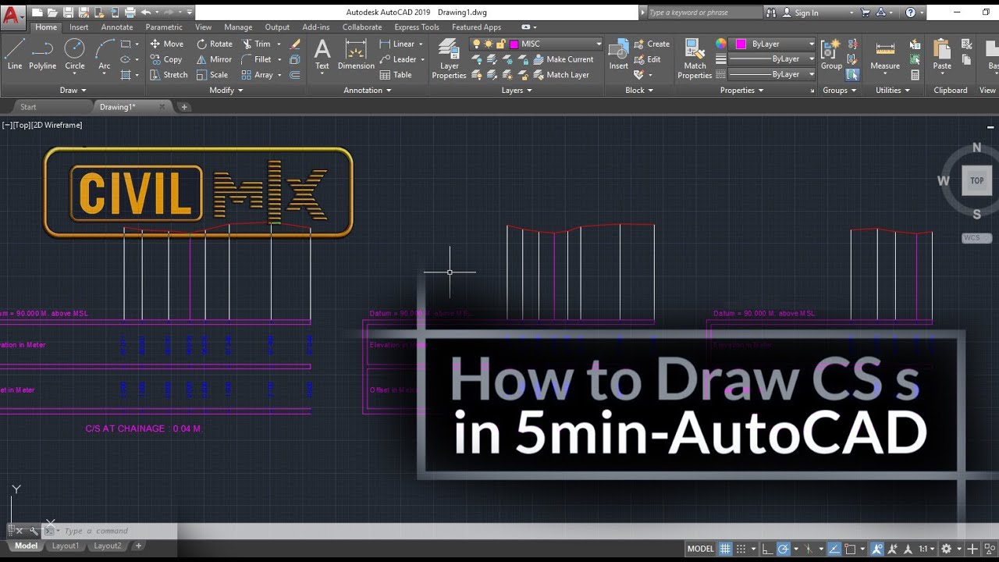This screenshot has height=562, width=999.
Task: Expand the Layers panel
Action: coord(516,91)
